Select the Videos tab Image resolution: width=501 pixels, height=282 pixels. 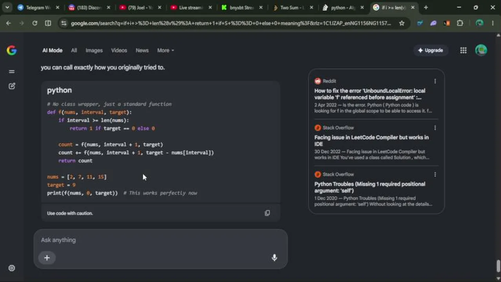(119, 50)
